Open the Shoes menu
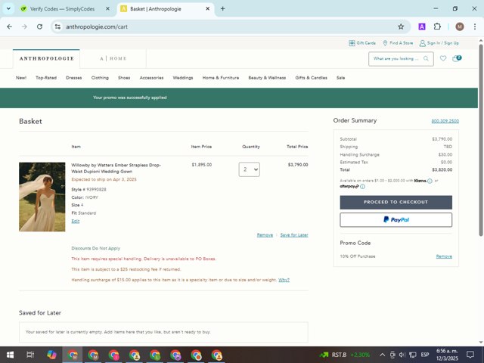The height and width of the screenshot is (363, 484). (x=124, y=78)
